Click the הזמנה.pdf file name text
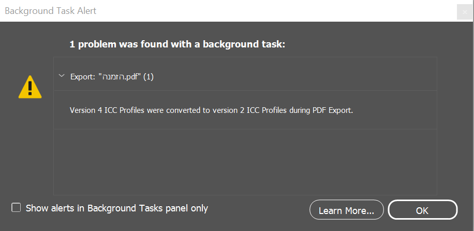Image resolution: width=474 pixels, height=231 pixels. pyautogui.click(x=120, y=77)
